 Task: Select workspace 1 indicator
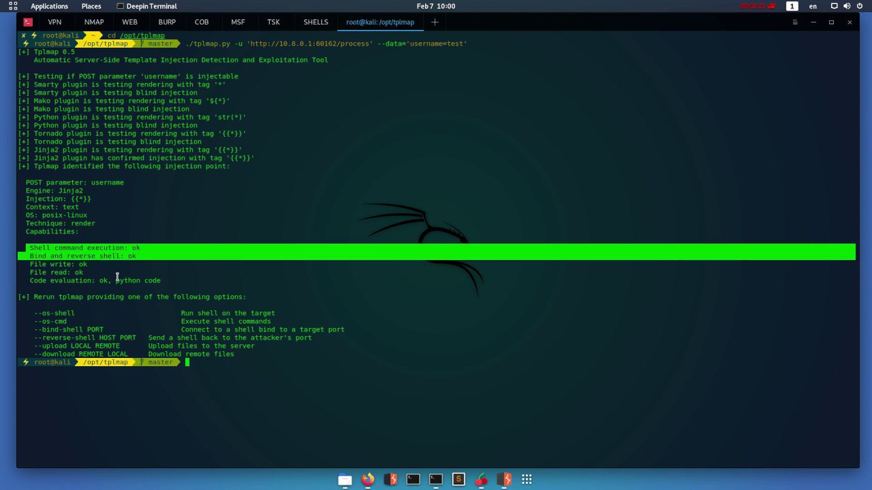(792, 6)
